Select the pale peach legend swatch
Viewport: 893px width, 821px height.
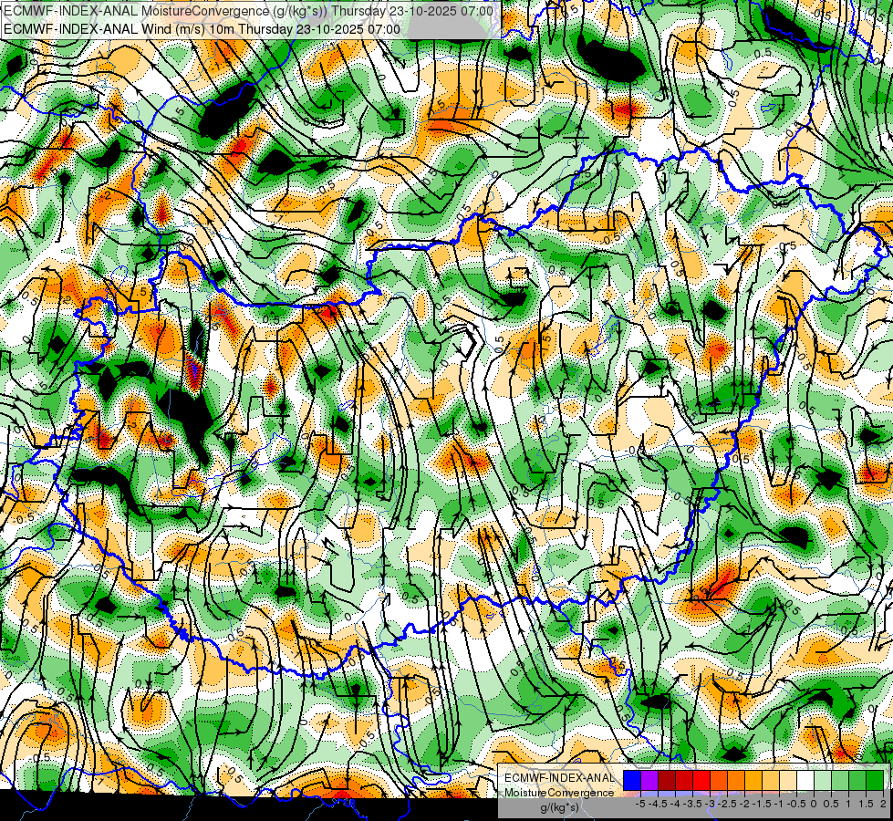[x=788, y=780]
